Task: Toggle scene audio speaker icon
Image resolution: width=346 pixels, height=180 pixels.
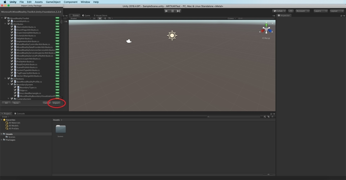Action: (105, 18)
